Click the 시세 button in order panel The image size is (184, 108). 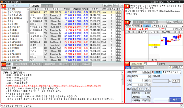tap(175, 67)
